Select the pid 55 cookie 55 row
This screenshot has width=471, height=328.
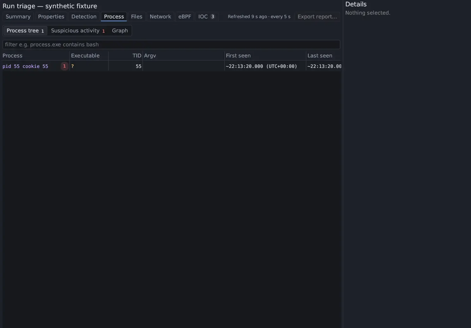[172, 66]
